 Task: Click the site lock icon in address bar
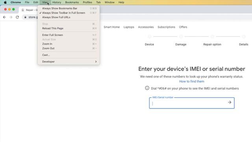coord(25,17)
